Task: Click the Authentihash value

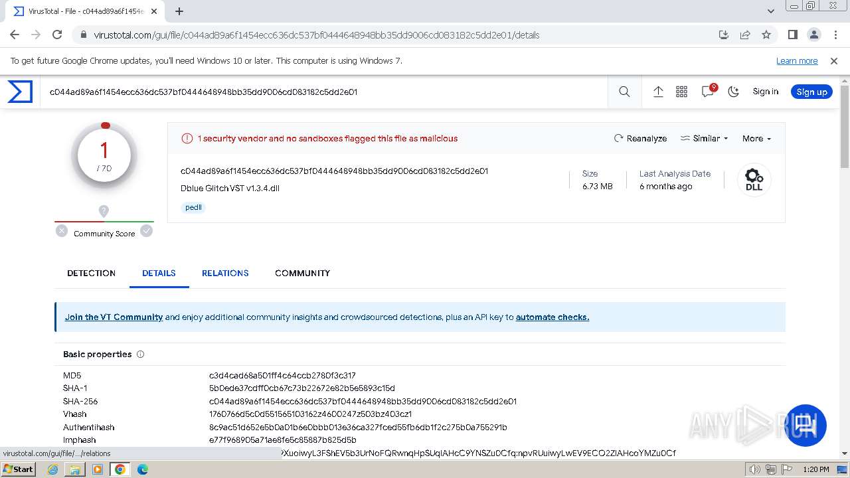Action: coord(358,428)
